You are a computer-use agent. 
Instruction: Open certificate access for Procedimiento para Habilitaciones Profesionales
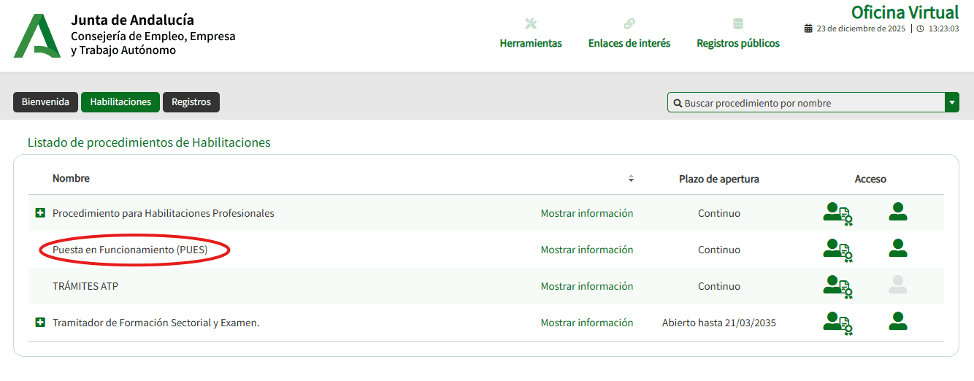pyautogui.click(x=837, y=213)
